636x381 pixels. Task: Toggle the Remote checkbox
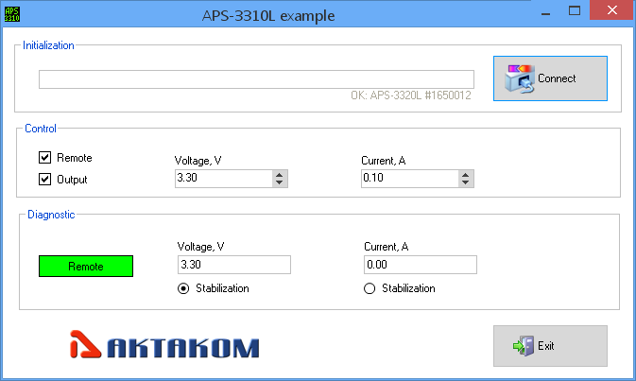[x=44, y=158]
